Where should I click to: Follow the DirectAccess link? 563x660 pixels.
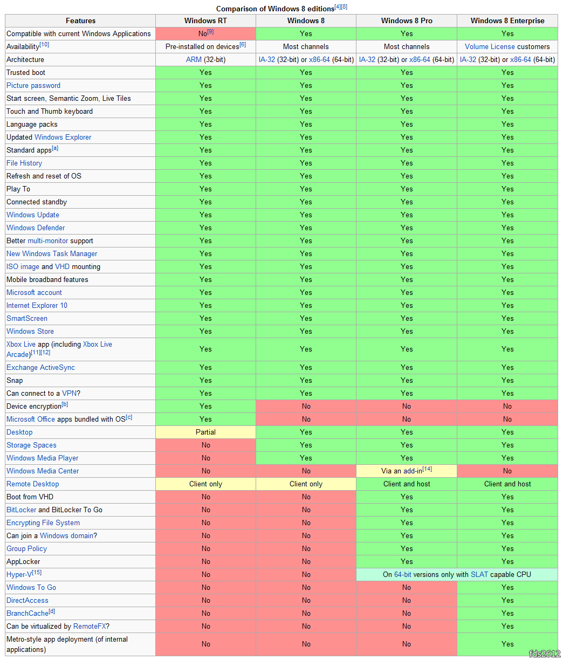tap(28, 600)
